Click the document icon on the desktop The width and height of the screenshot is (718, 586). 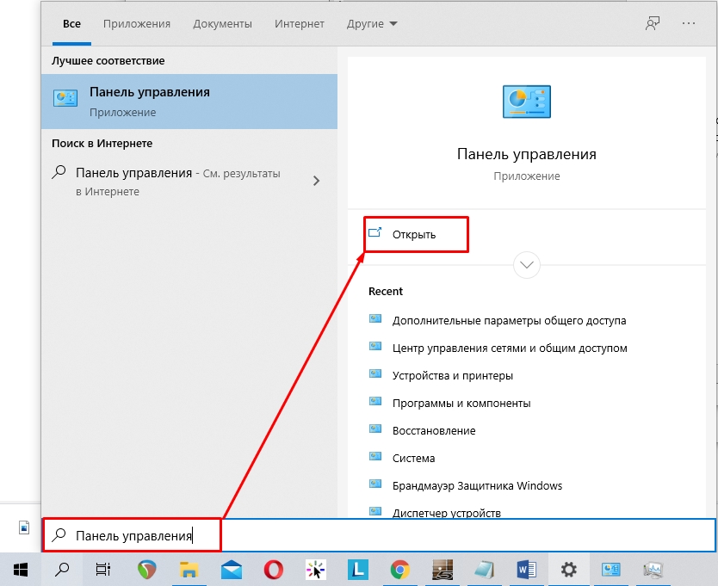24,527
